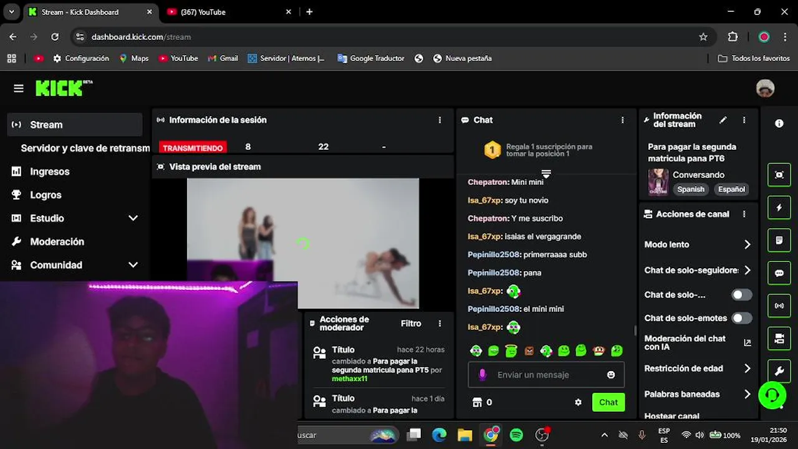Open File Explorer from the taskbar
This screenshot has width=798, height=449.
[x=465, y=435]
